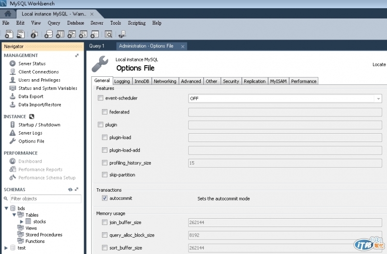387x254 pixels.
Task: Open event-scheduler OFF dropdown
Action: [285, 99]
